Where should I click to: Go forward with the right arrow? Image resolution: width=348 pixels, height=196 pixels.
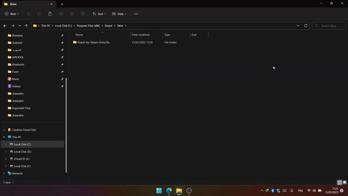point(13,26)
